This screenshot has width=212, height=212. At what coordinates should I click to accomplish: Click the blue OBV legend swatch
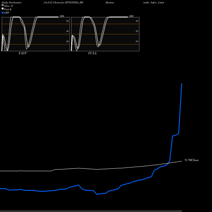[3, 13]
